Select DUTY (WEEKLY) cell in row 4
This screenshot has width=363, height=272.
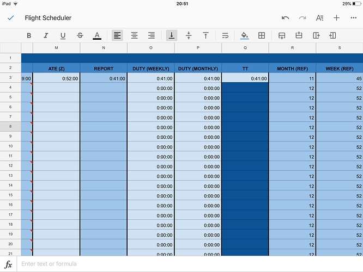coord(151,88)
